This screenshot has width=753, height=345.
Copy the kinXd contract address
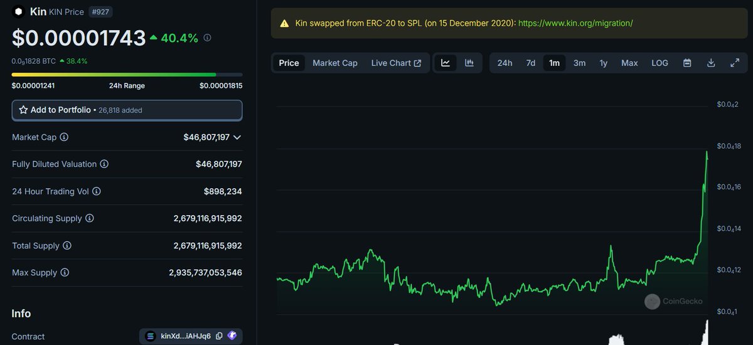click(219, 336)
